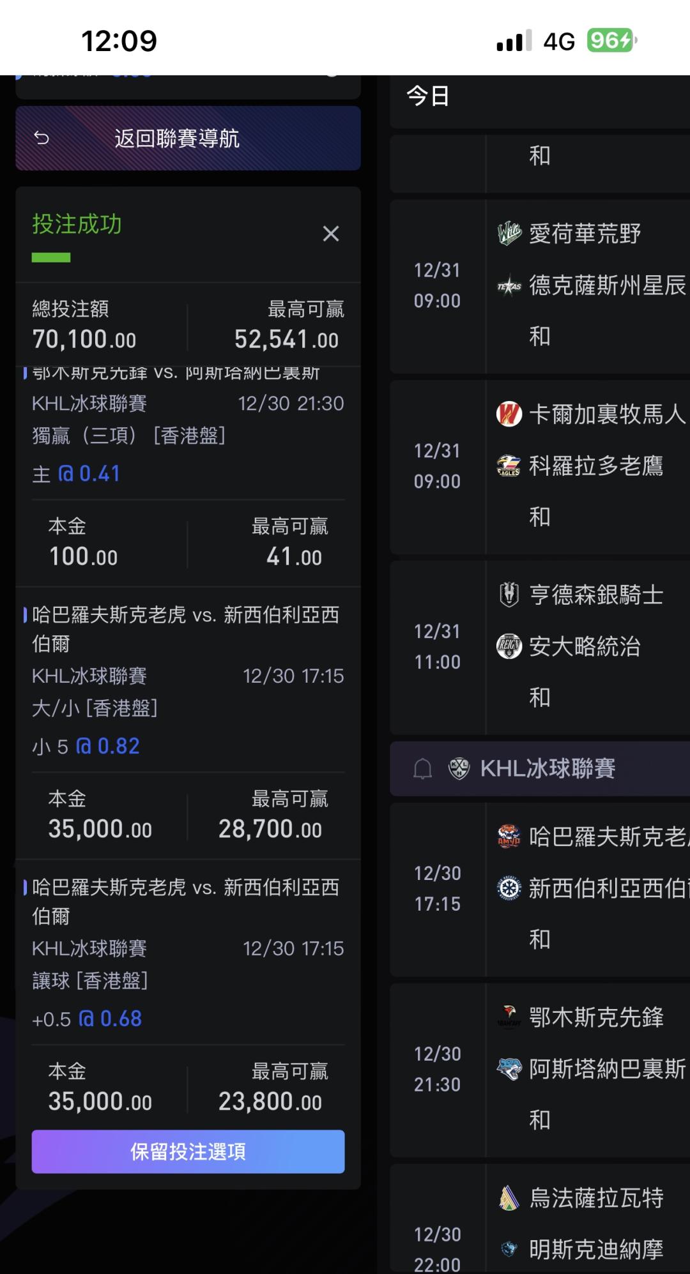Viewport: 690px width, 1274px height.
Task: Tap the 愛荷華荒野 team logo
Action: (509, 234)
